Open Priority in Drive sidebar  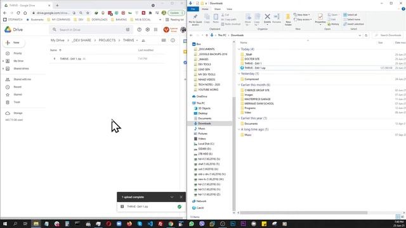pos(18,53)
